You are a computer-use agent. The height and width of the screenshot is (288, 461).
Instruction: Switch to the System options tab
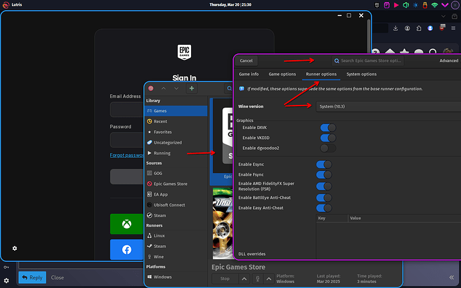click(361, 74)
